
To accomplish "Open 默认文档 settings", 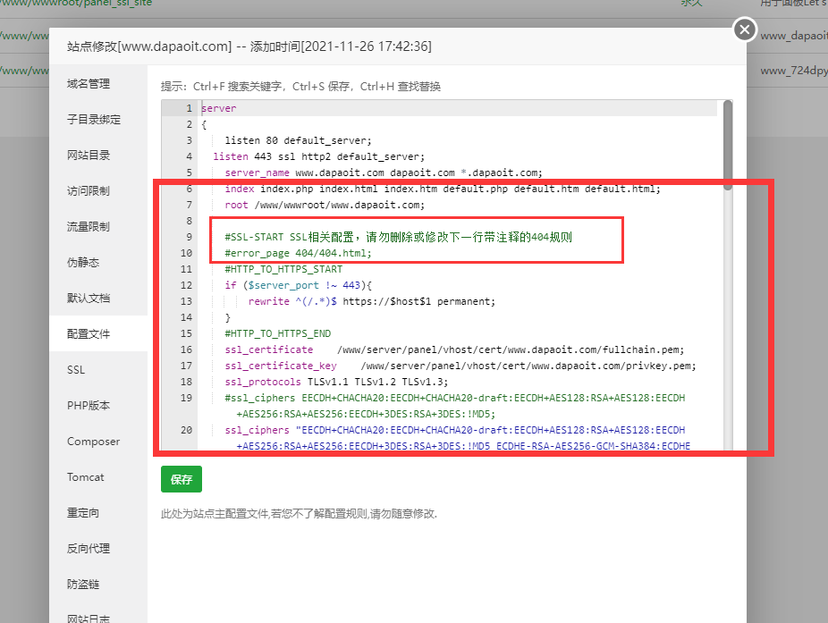I will point(89,299).
